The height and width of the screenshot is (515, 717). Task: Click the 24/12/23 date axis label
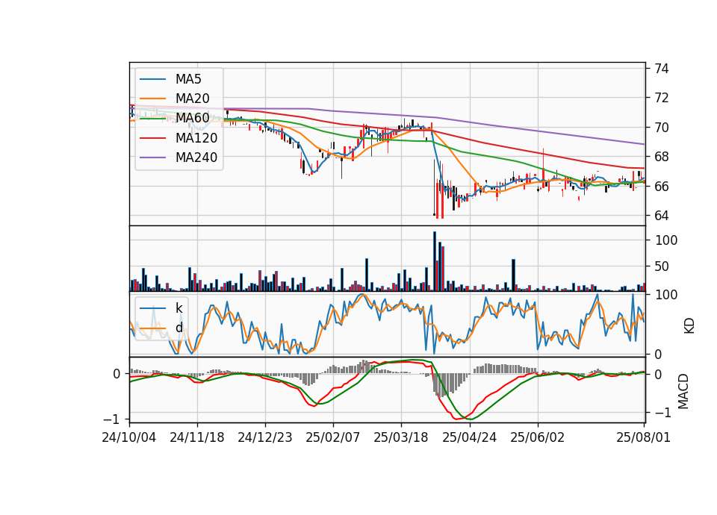tap(265, 437)
